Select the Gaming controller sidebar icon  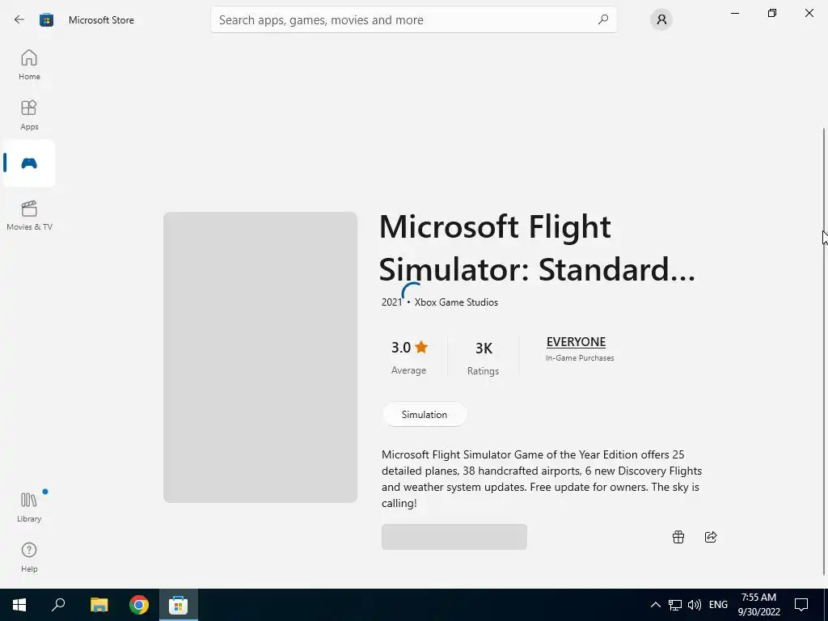click(29, 163)
